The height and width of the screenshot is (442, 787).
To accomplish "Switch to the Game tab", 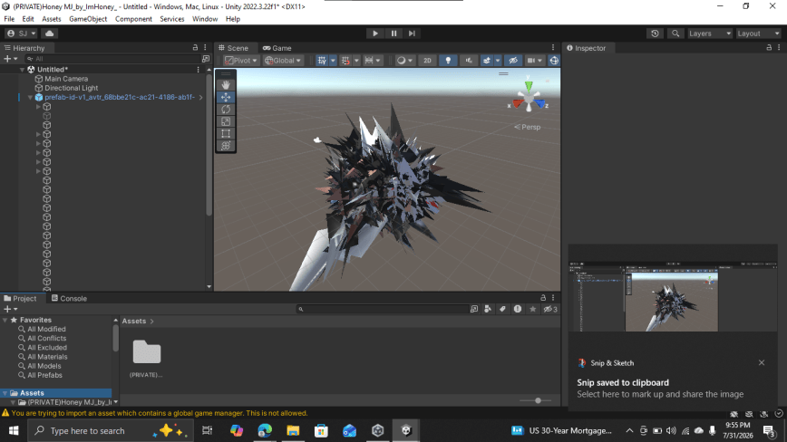I will point(277,48).
